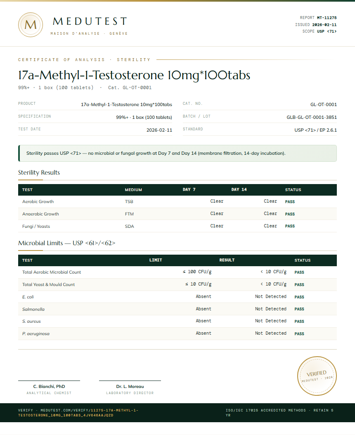The width and height of the screenshot is (355, 435).
Task: Select the E. coli row label
Action: [28, 297]
